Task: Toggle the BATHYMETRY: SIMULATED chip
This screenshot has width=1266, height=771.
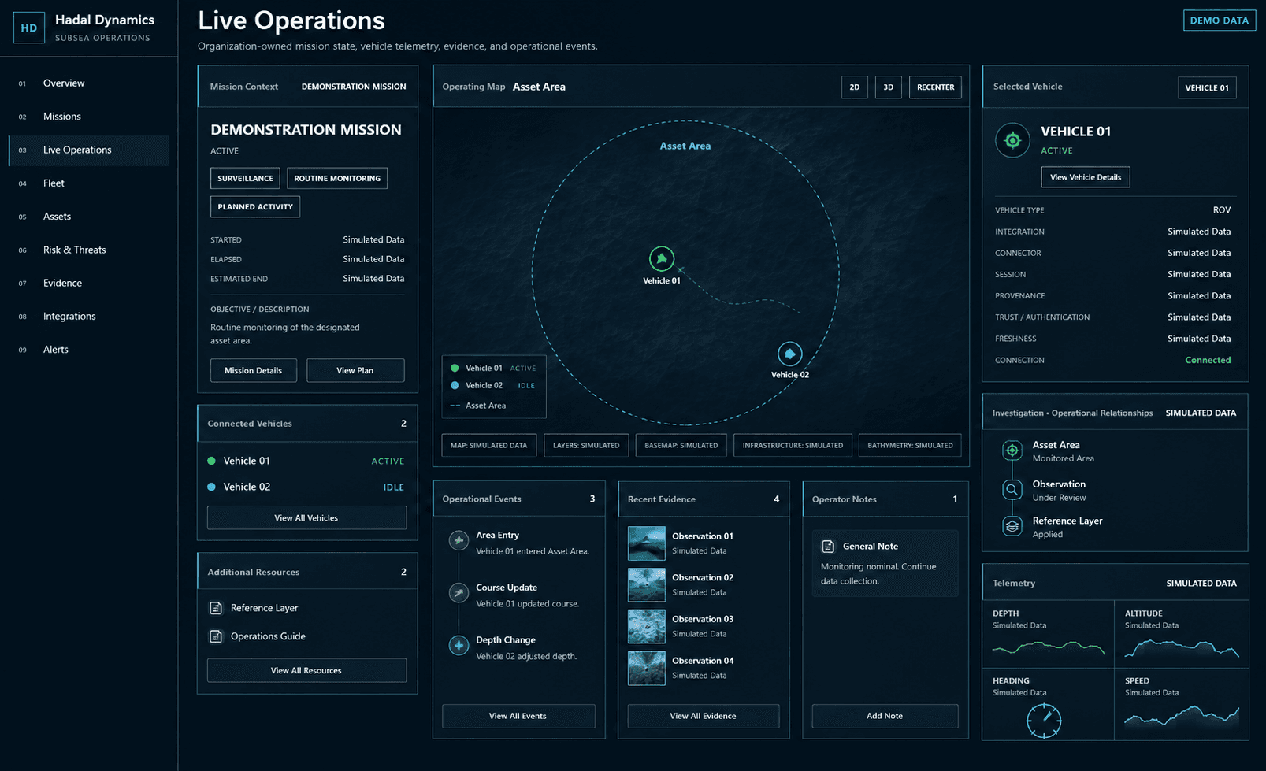Action: pyautogui.click(x=910, y=445)
